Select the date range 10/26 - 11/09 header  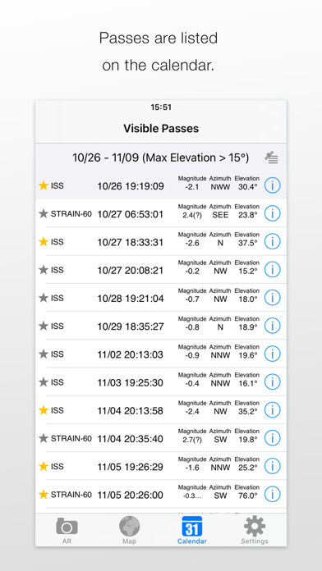(160, 158)
